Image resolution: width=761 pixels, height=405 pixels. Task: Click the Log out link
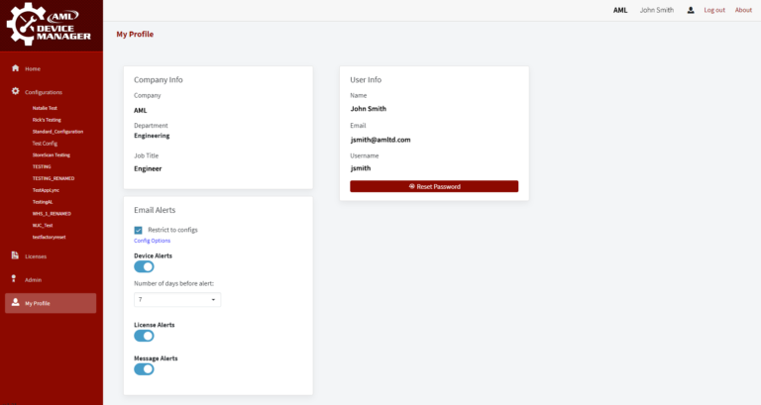(713, 10)
